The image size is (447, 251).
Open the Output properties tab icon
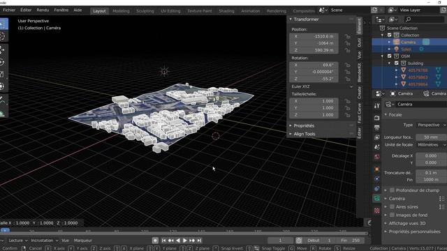click(377, 128)
